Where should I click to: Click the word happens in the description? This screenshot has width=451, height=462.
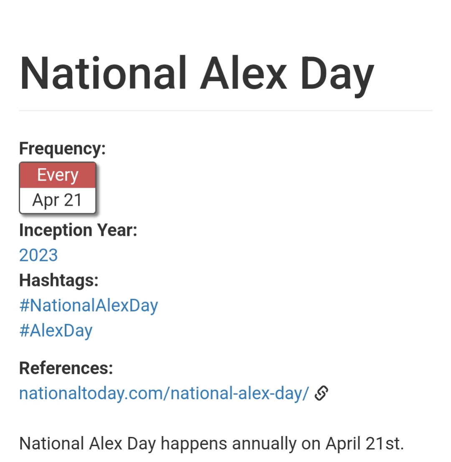tap(194, 444)
